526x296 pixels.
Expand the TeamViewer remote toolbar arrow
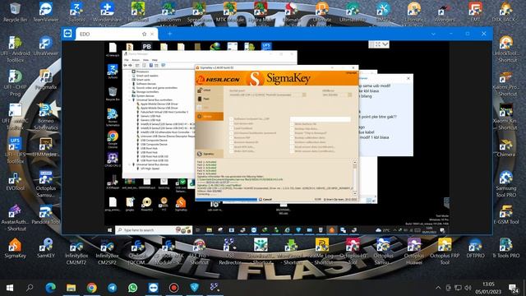385,44
